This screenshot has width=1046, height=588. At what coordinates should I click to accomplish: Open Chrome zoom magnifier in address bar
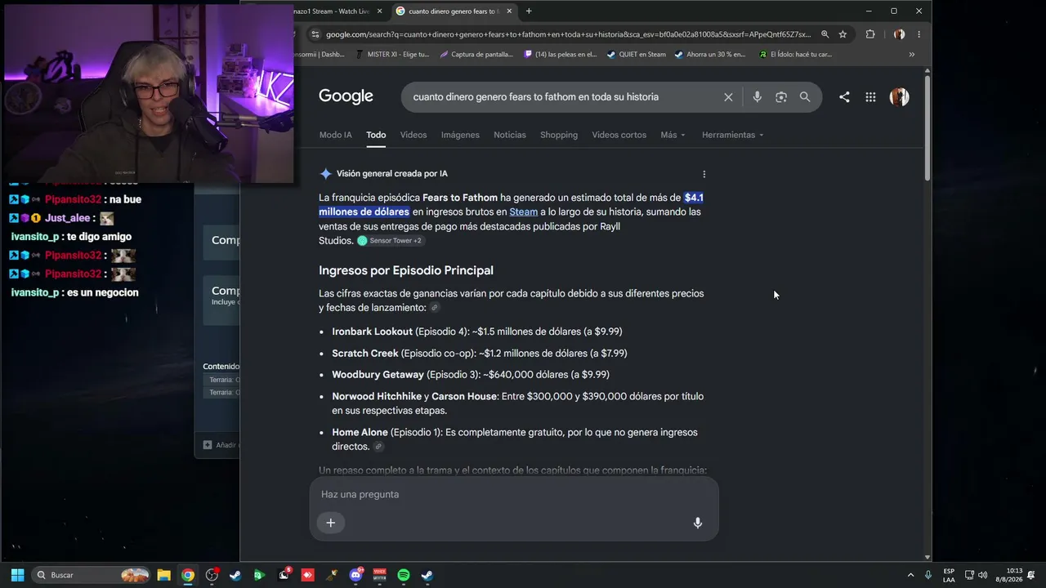825,34
